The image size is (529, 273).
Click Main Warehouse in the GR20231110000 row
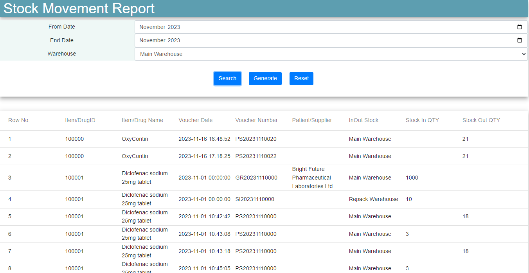coord(370,178)
